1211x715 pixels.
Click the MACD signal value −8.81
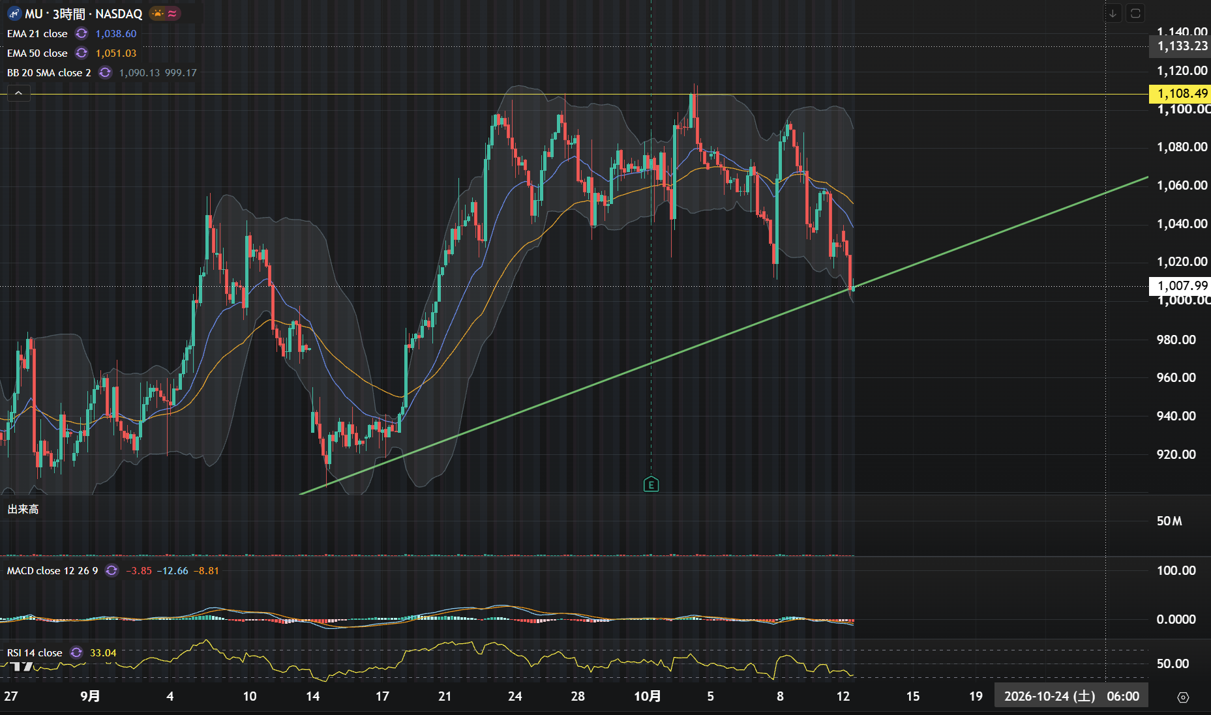coord(207,571)
